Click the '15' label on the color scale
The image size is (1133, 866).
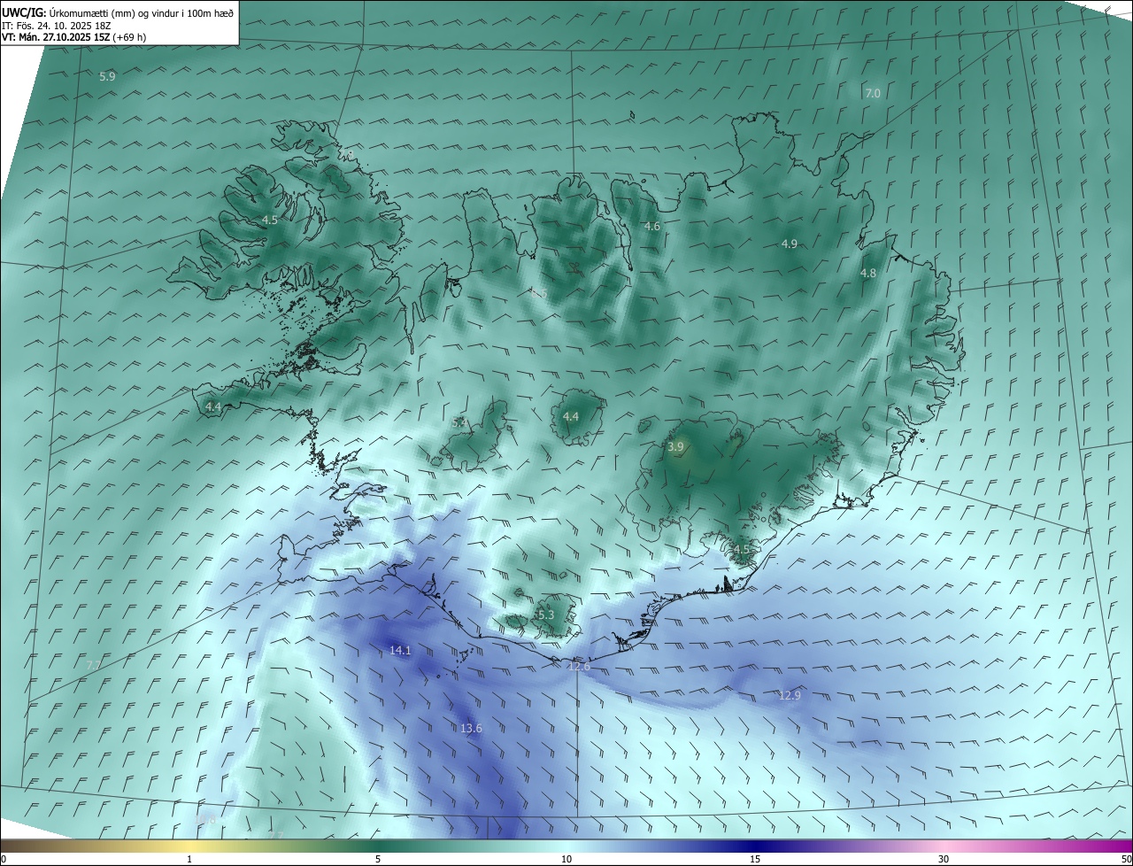click(x=755, y=860)
